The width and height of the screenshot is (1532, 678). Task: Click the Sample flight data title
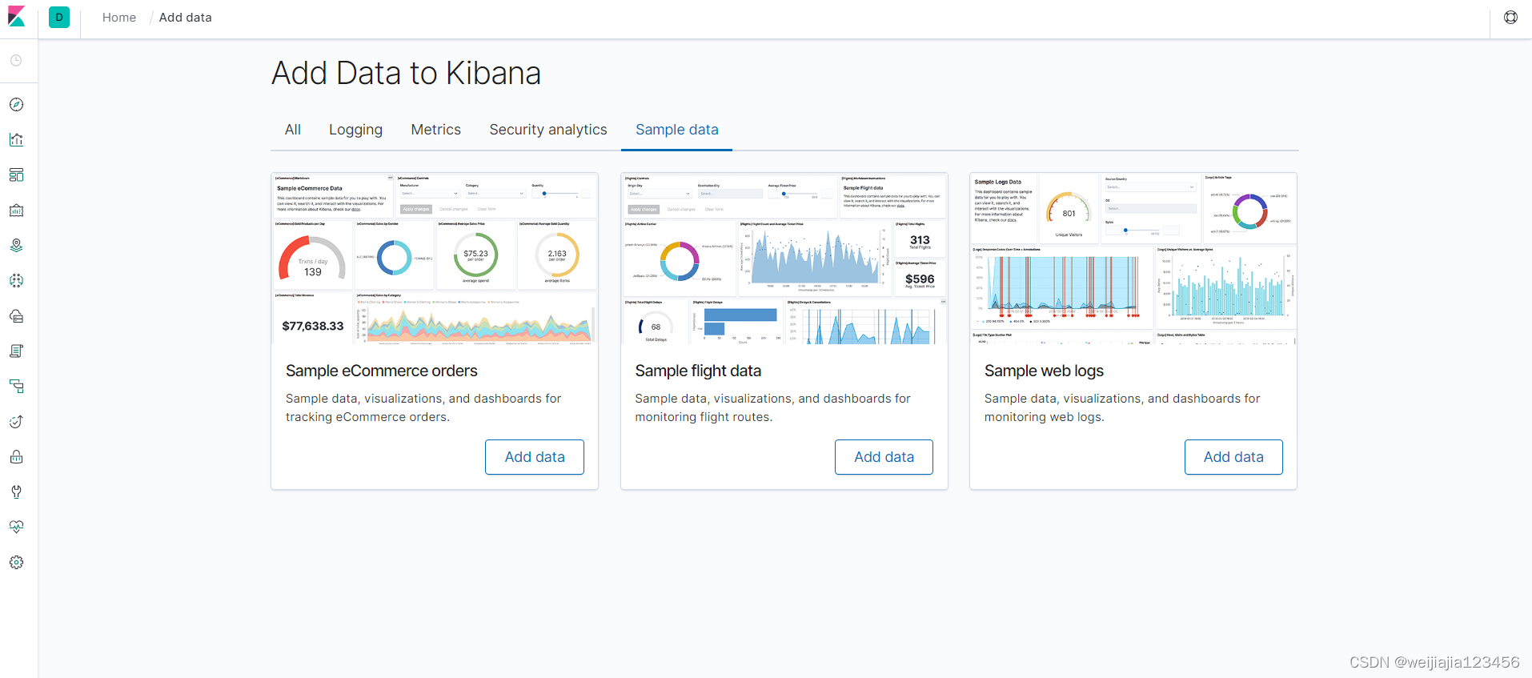698,371
